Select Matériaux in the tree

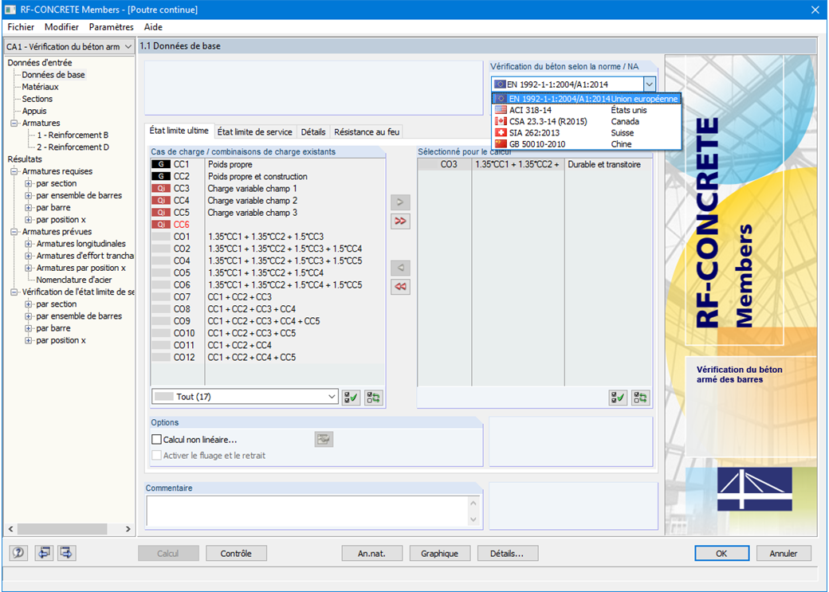(40, 87)
